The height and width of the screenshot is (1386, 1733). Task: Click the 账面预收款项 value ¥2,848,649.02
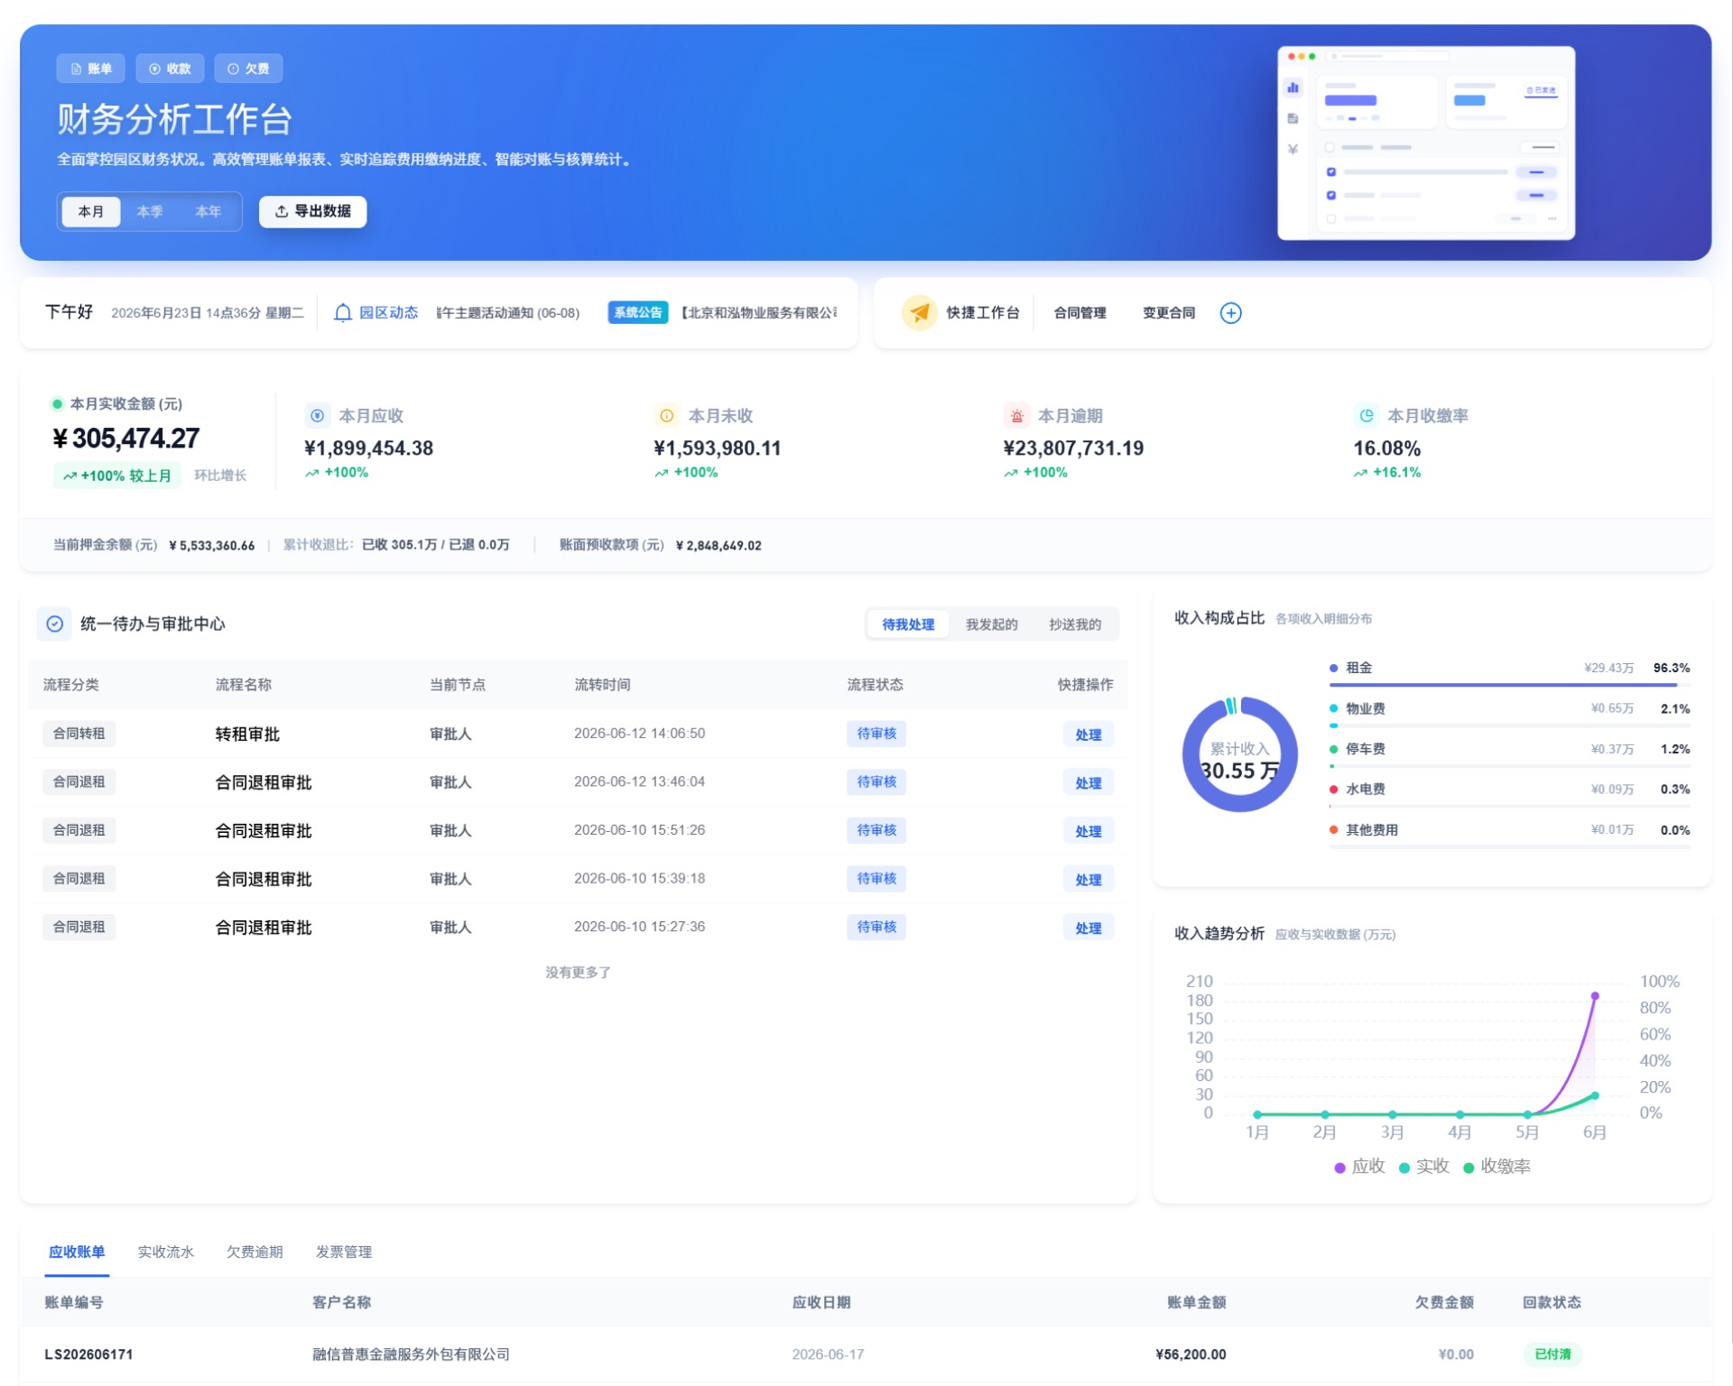(x=718, y=546)
